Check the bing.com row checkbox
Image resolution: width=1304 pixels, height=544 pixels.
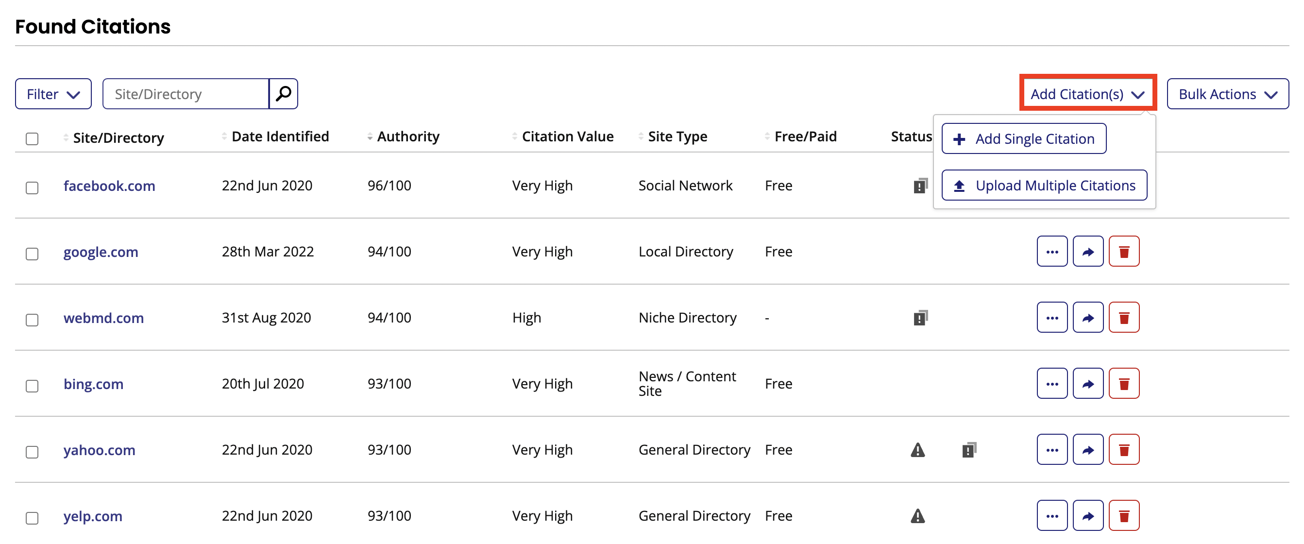(32, 386)
